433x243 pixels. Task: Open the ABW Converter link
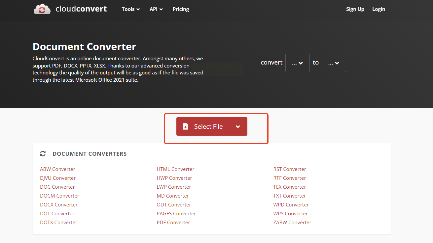57,169
